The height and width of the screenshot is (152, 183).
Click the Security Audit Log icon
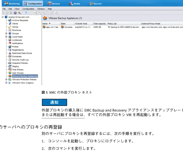[x=10, y=60]
